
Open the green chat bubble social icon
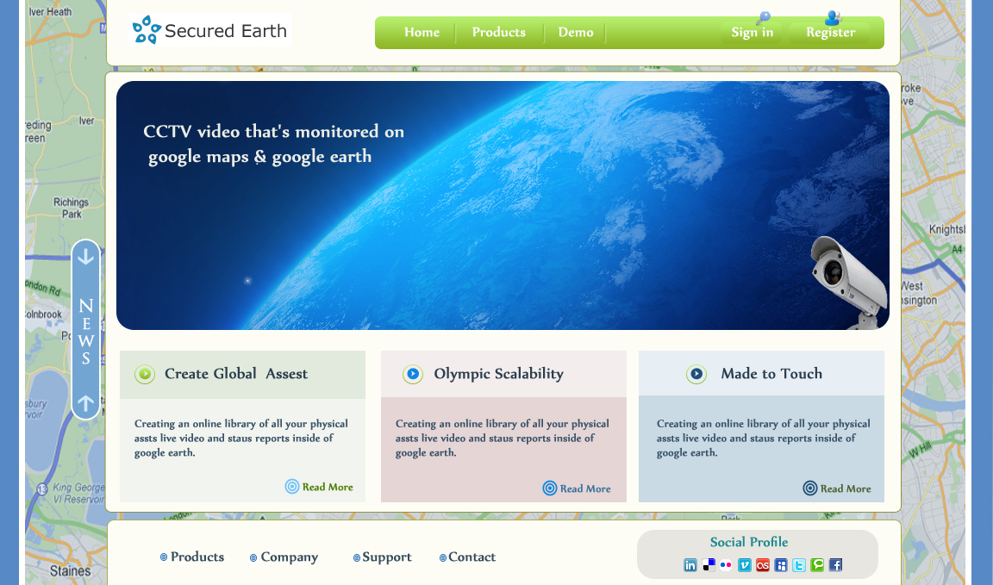(817, 564)
